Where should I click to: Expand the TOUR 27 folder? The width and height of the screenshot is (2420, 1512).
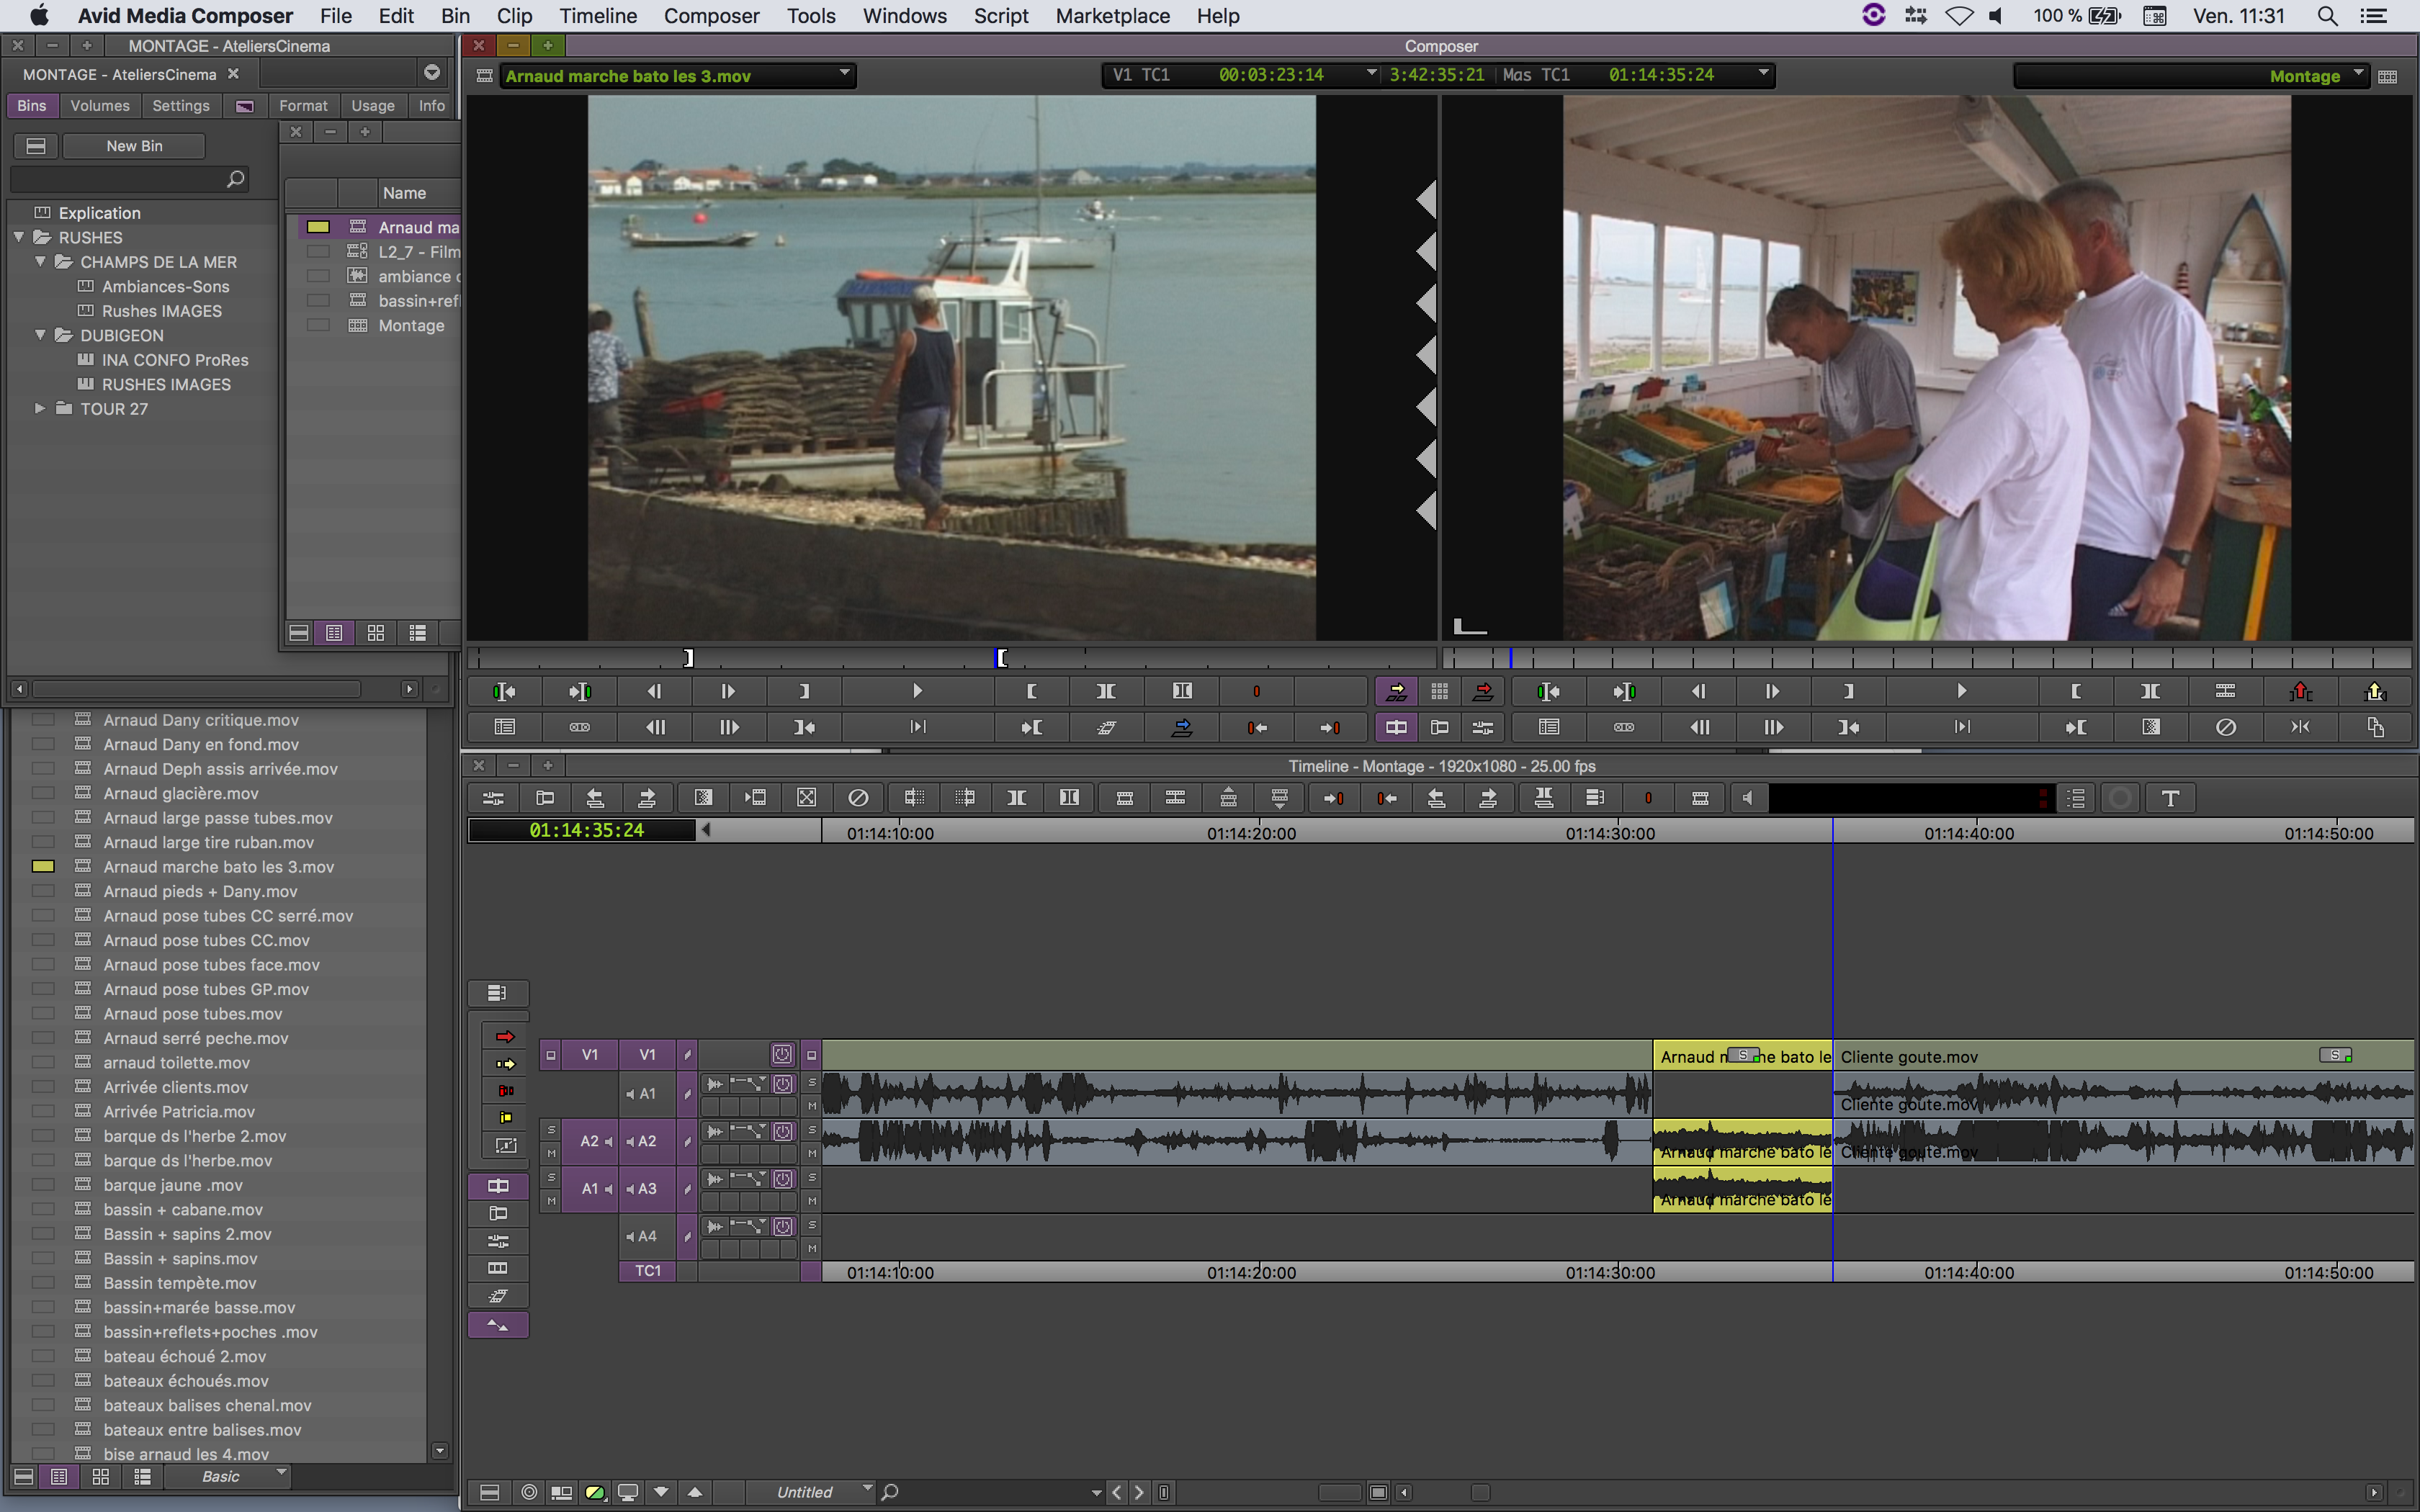(x=40, y=409)
